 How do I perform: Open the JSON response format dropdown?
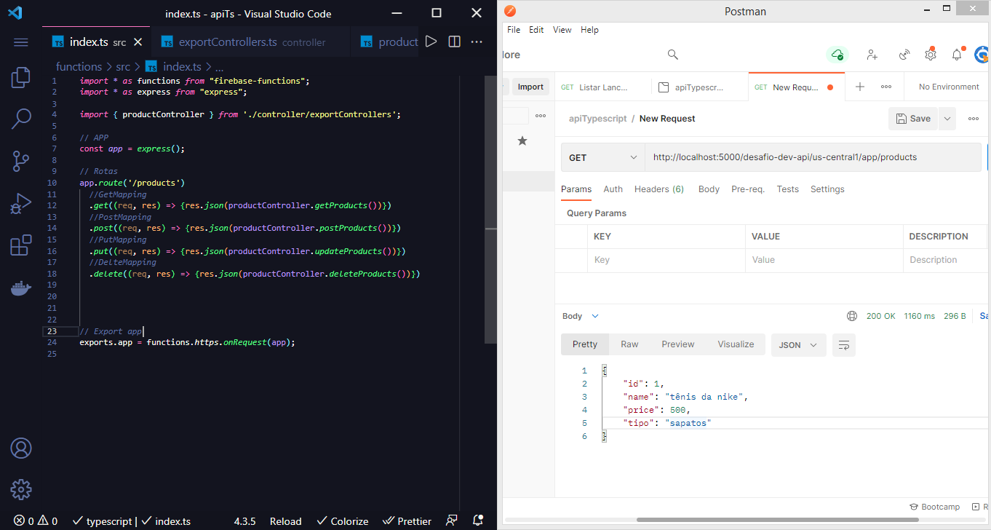pyautogui.click(x=798, y=344)
